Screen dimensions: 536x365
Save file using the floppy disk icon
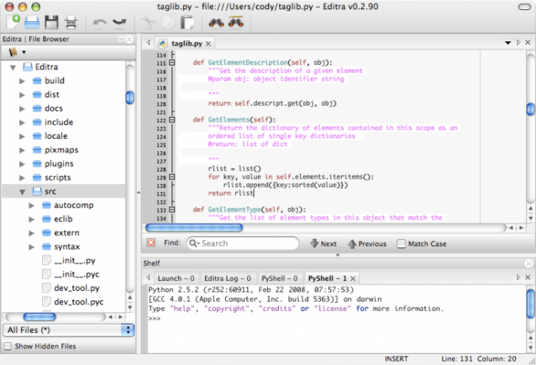pyautogui.click(x=51, y=22)
